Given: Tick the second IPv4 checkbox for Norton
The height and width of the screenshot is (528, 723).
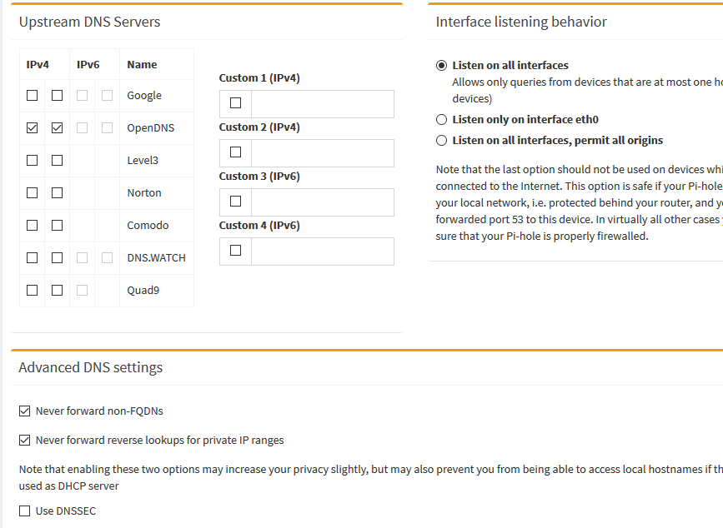Looking at the screenshot, I should pyautogui.click(x=58, y=193).
